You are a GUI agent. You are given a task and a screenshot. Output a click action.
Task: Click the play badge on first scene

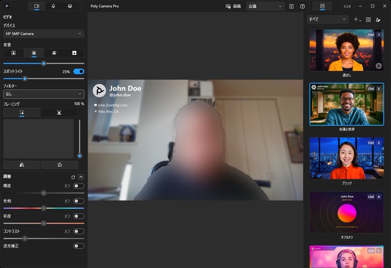pyautogui.click(x=378, y=66)
